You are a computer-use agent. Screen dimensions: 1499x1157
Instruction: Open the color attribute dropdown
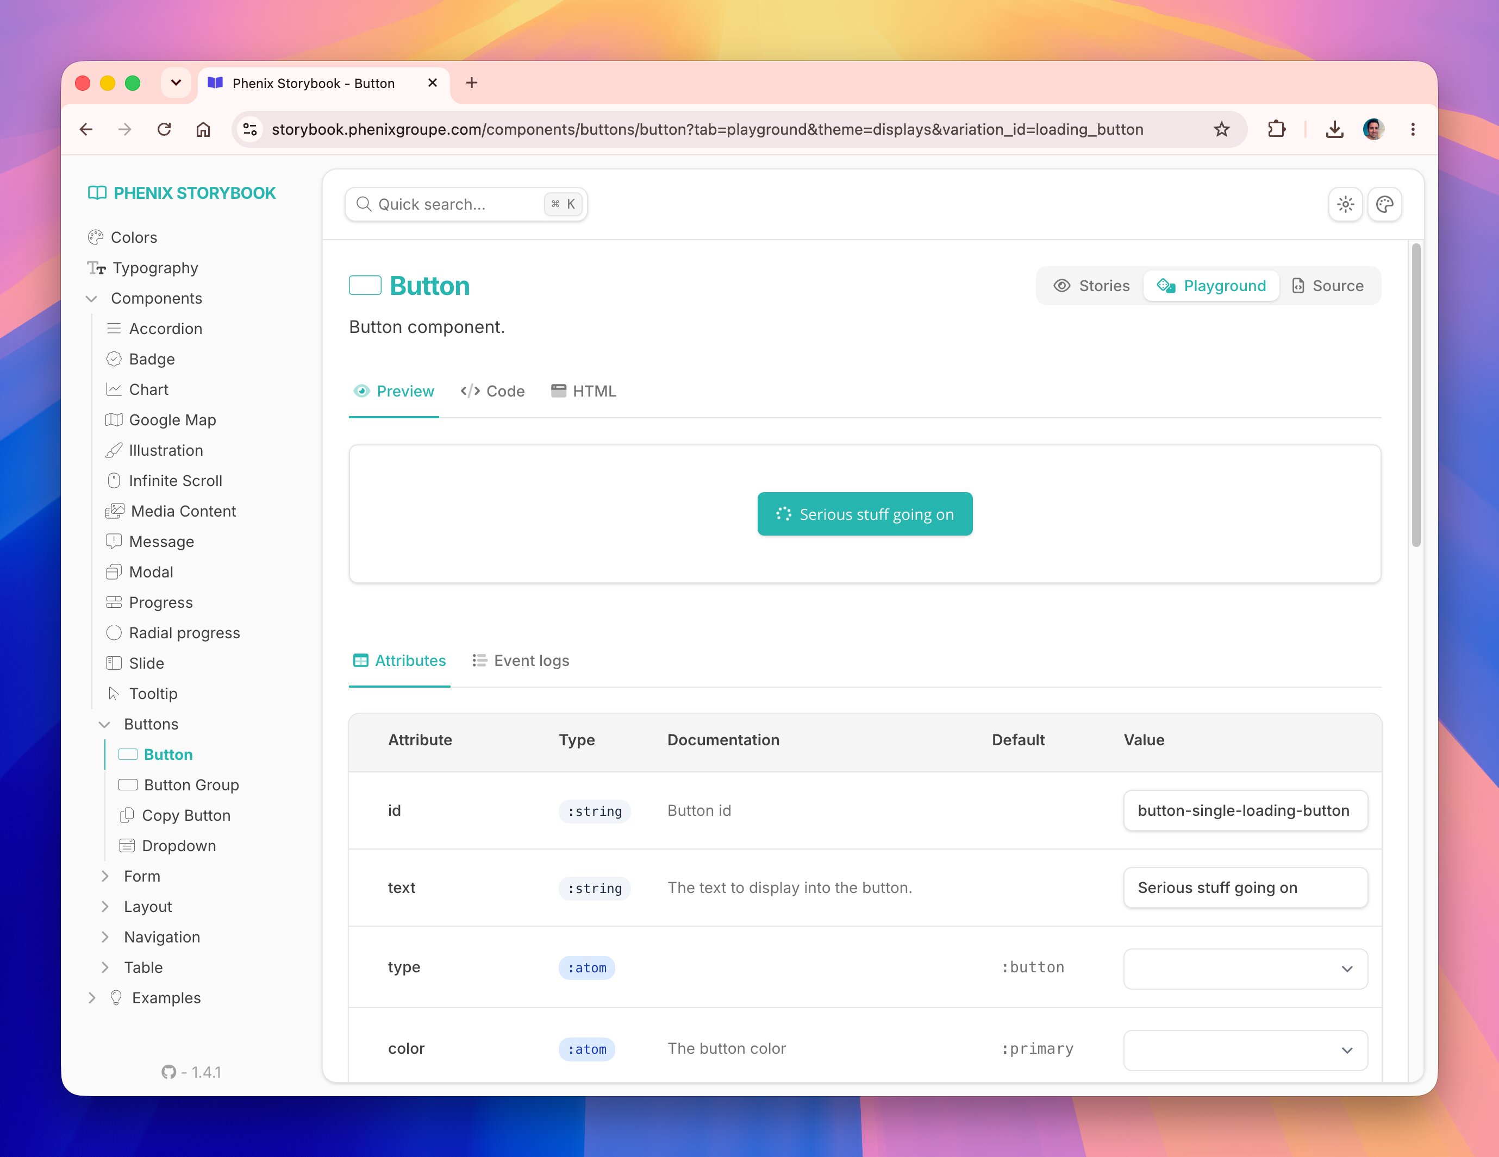point(1245,1050)
